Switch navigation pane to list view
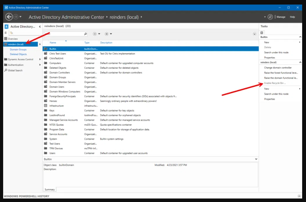This screenshot has width=306, height=202. coord(6,33)
